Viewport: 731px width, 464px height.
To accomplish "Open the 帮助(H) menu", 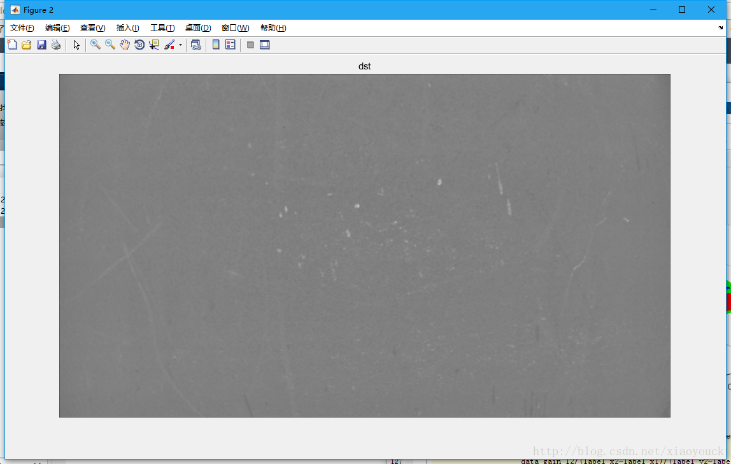I will pos(273,28).
